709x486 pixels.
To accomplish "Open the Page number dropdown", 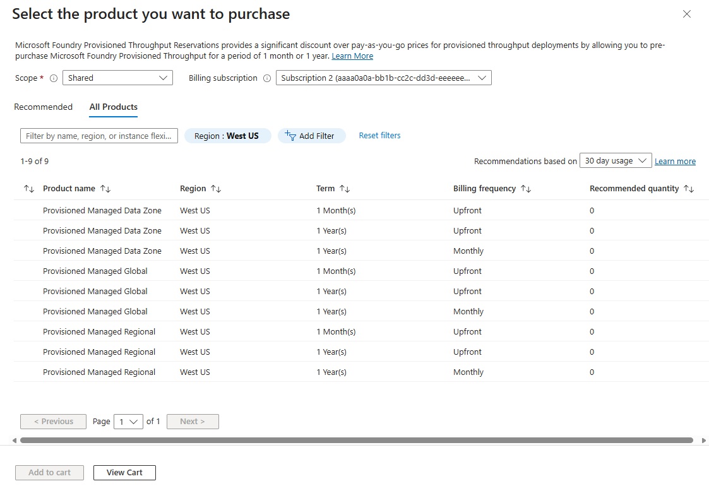I will (128, 422).
